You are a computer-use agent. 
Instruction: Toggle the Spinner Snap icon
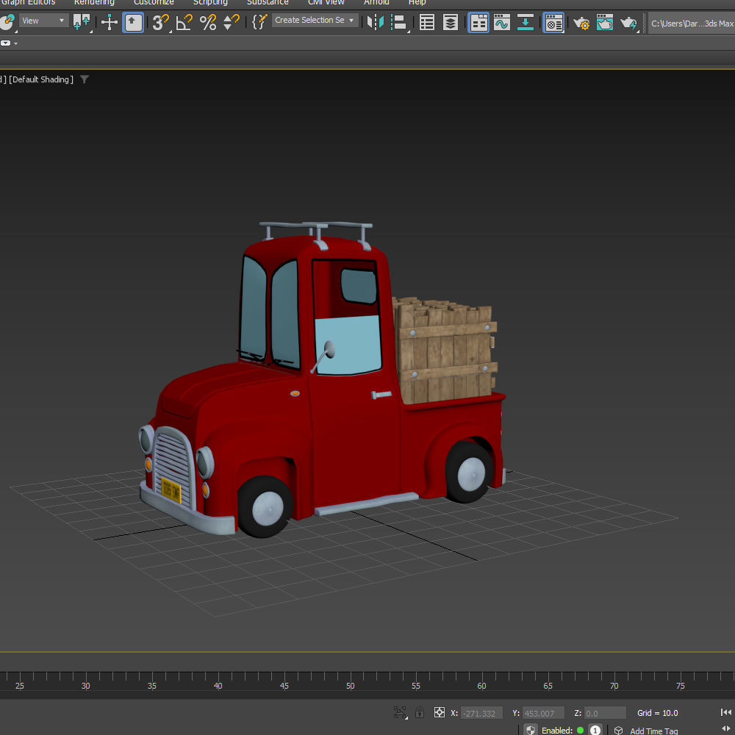click(231, 22)
